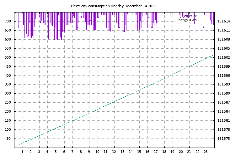Click hour label 17 on x-axis
The height and width of the screenshot is (156, 241).
[x=156, y=152]
